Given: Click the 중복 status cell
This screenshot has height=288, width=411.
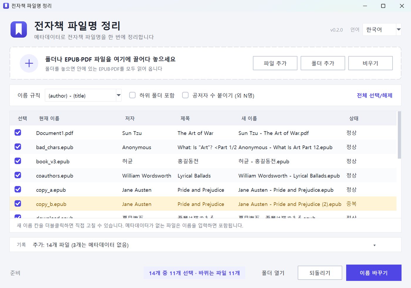Looking at the screenshot, I should [x=351, y=204].
